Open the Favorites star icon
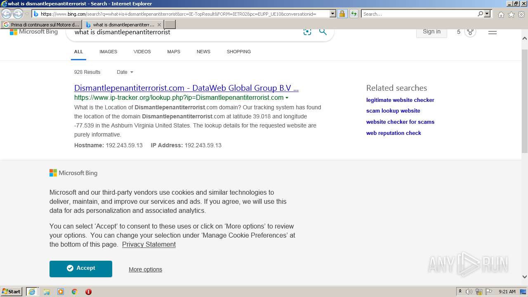Viewport: 528px width, 297px height. pyautogui.click(x=511, y=14)
